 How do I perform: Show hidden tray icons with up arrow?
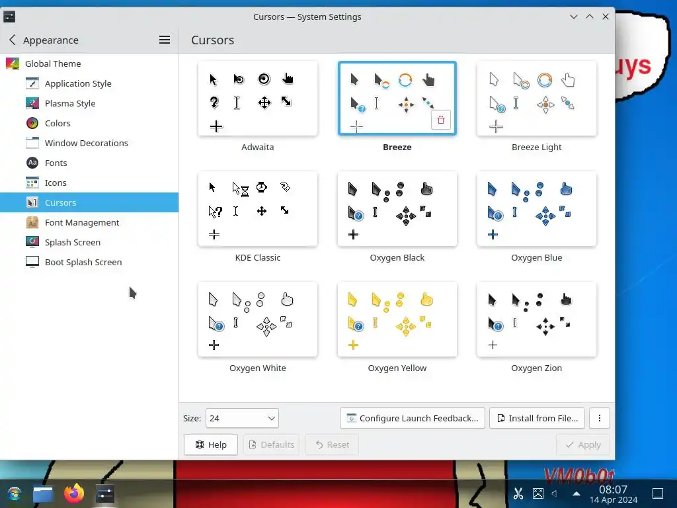point(576,493)
